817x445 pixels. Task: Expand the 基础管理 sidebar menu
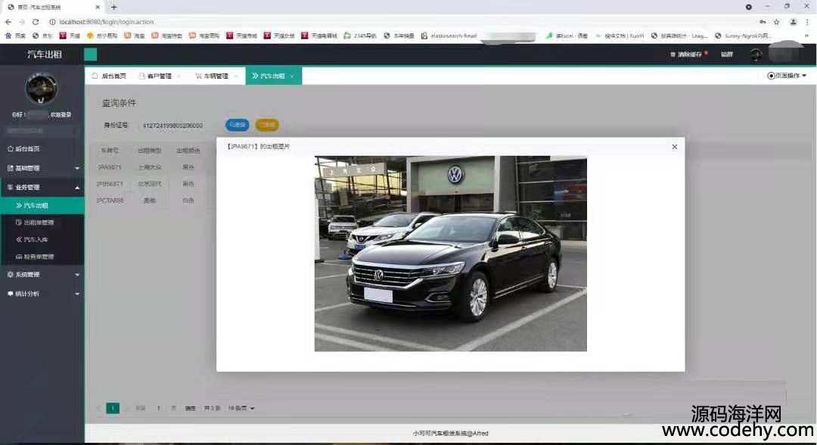click(x=42, y=168)
